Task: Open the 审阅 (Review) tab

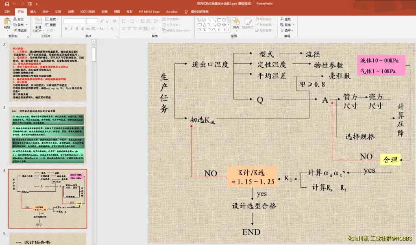Action: [x=105, y=12]
